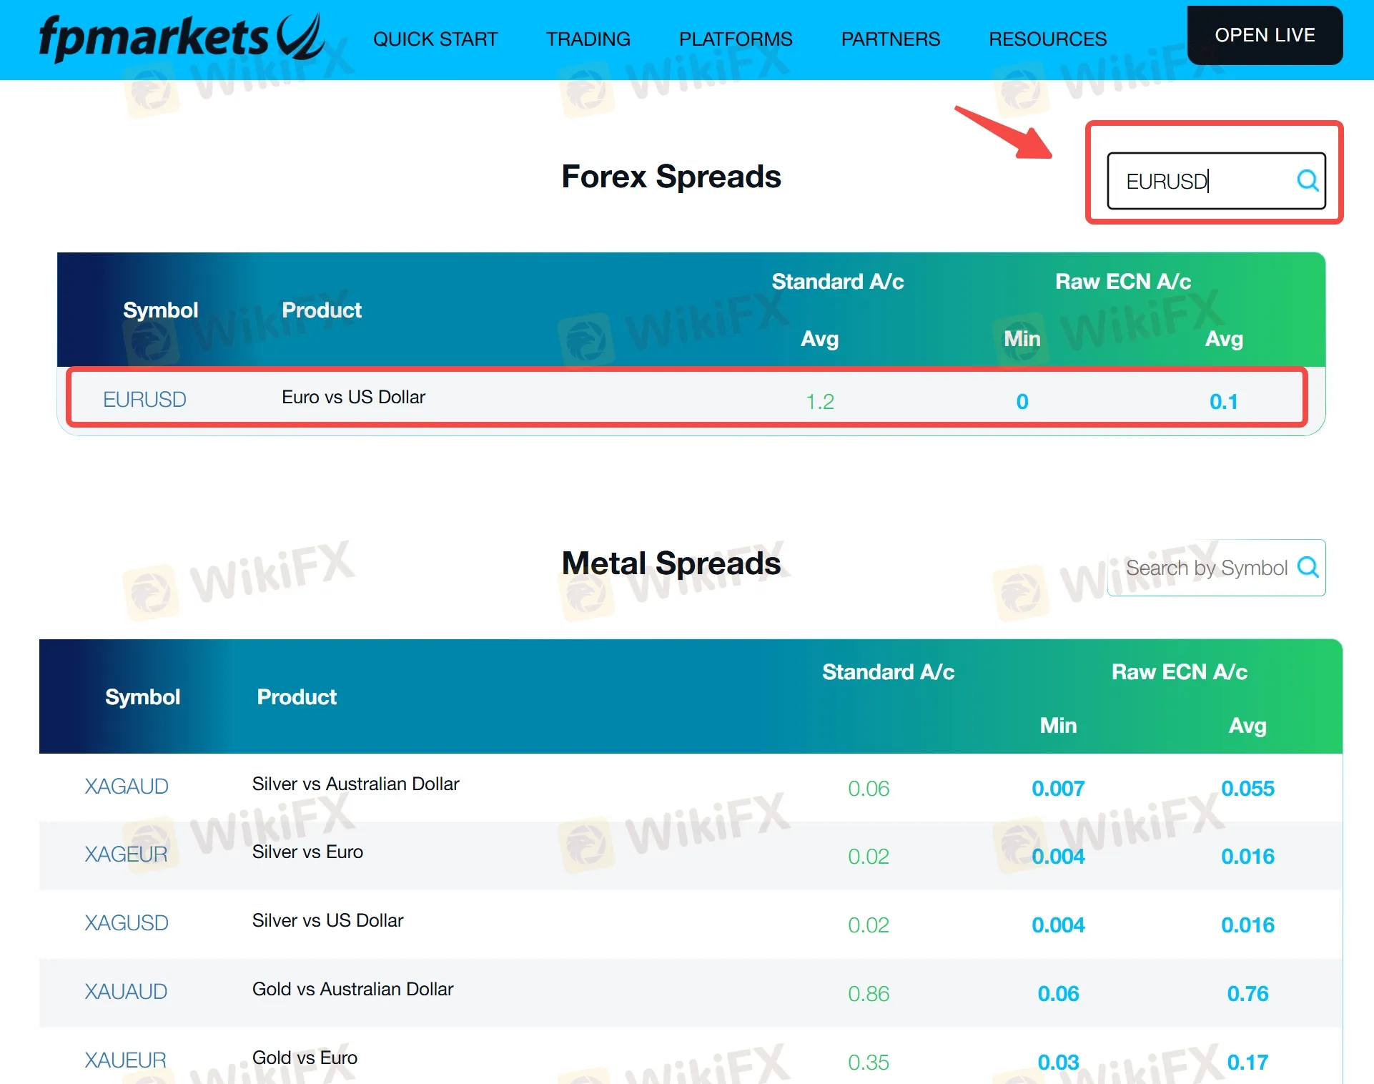Select the EURUSD symbol link
The width and height of the screenshot is (1374, 1084).
144,399
